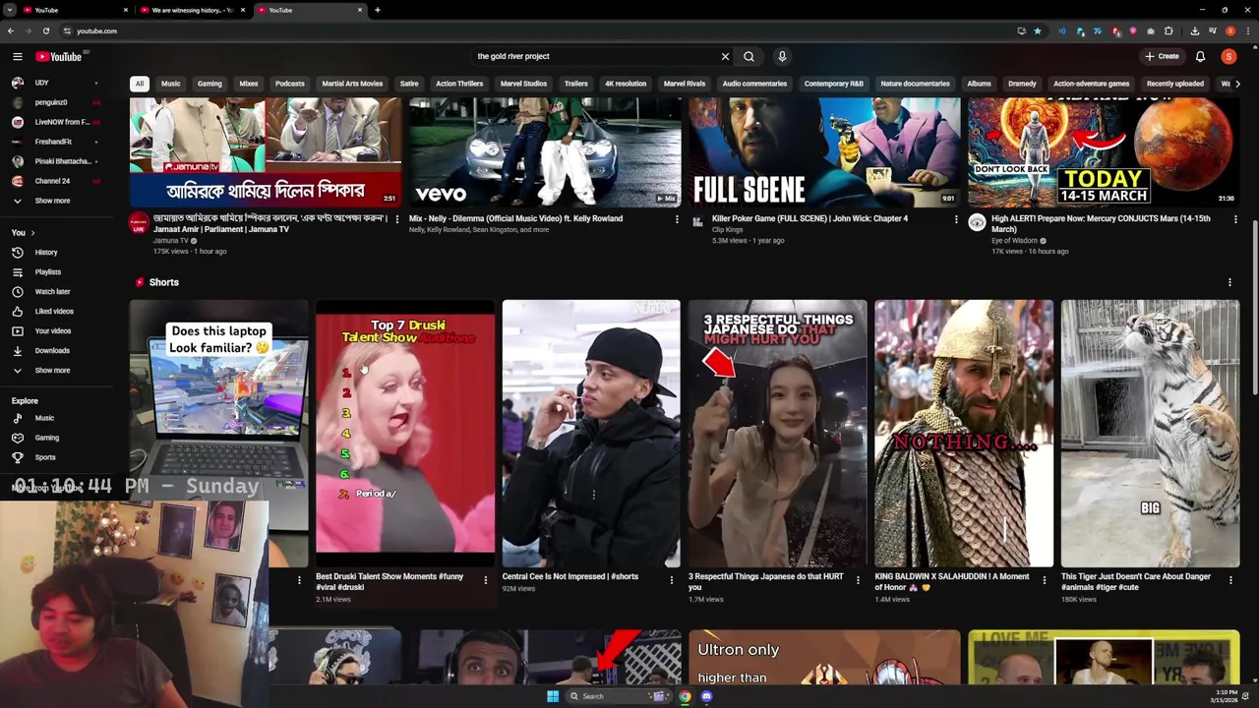Play the Tiger doesn't care short
Image resolution: width=1259 pixels, height=708 pixels.
click(1150, 433)
